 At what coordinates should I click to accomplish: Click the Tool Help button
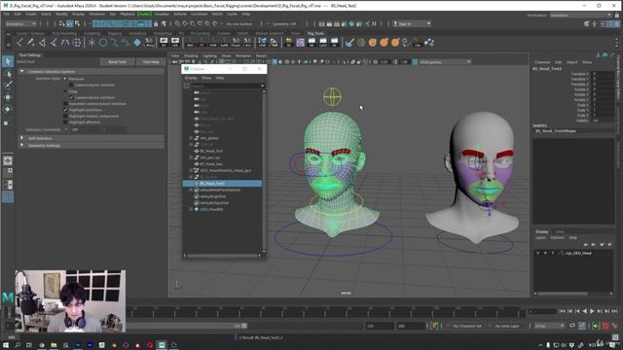(x=151, y=62)
